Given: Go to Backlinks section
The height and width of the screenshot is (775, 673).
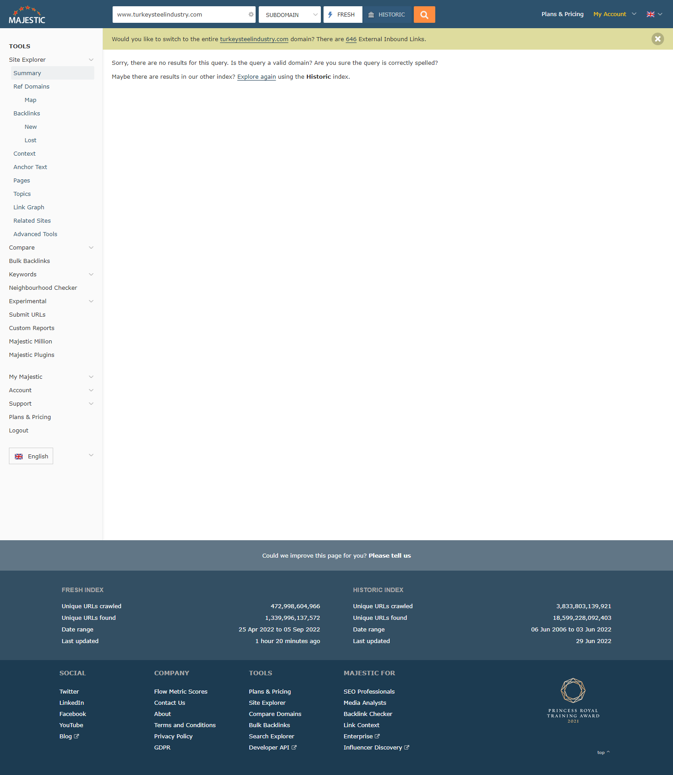Looking at the screenshot, I should point(27,114).
